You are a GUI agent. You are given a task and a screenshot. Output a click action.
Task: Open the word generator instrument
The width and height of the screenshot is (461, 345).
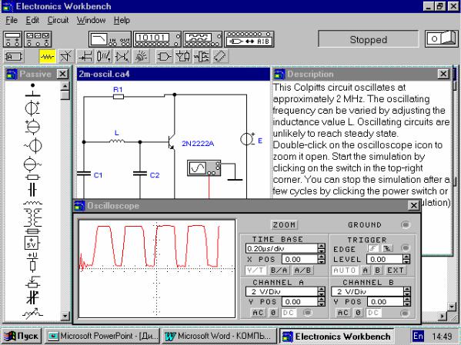tap(157, 39)
